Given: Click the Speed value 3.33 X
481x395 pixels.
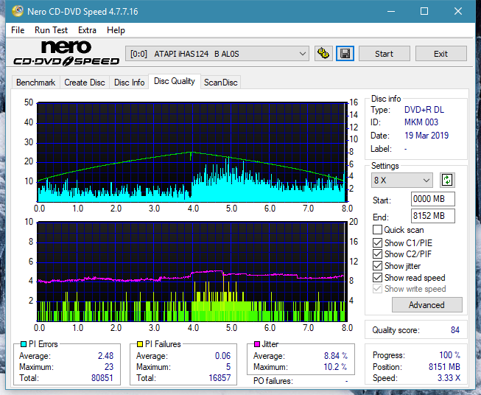Looking at the screenshot, I should [449, 378].
